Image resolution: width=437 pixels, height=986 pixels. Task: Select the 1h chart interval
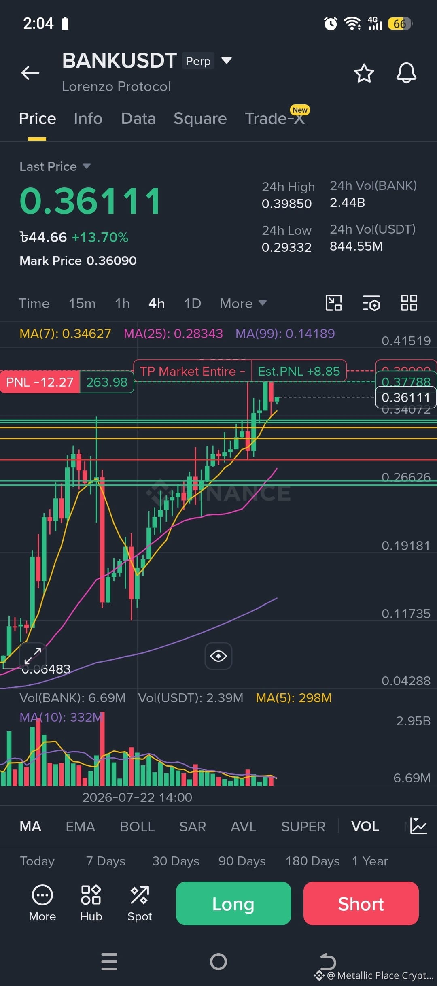[x=122, y=303]
